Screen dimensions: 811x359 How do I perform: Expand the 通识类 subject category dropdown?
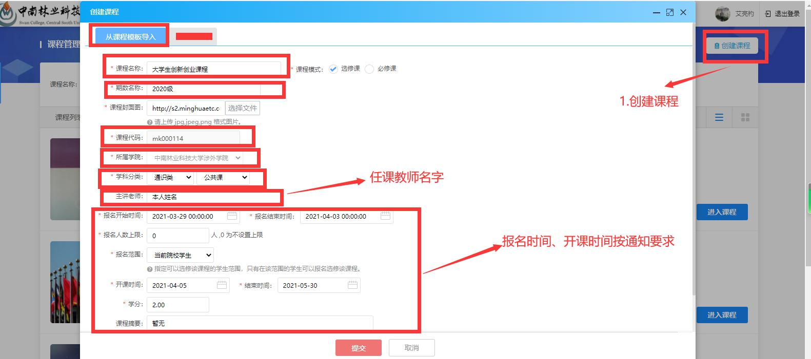170,178
